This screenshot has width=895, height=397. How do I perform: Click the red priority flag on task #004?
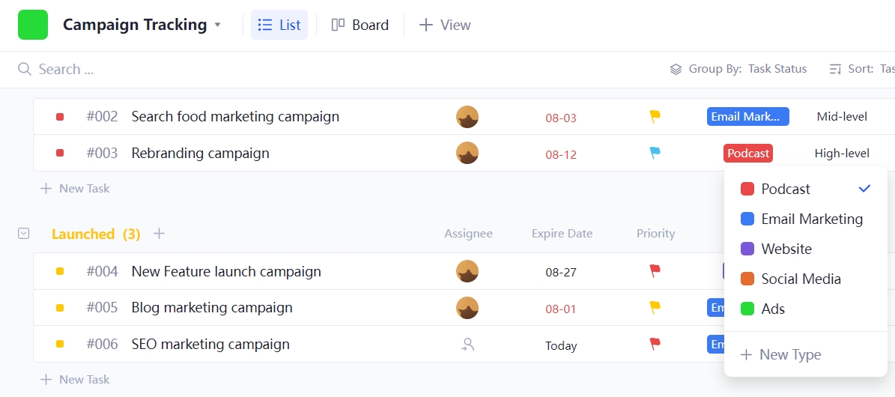pos(655,271)
